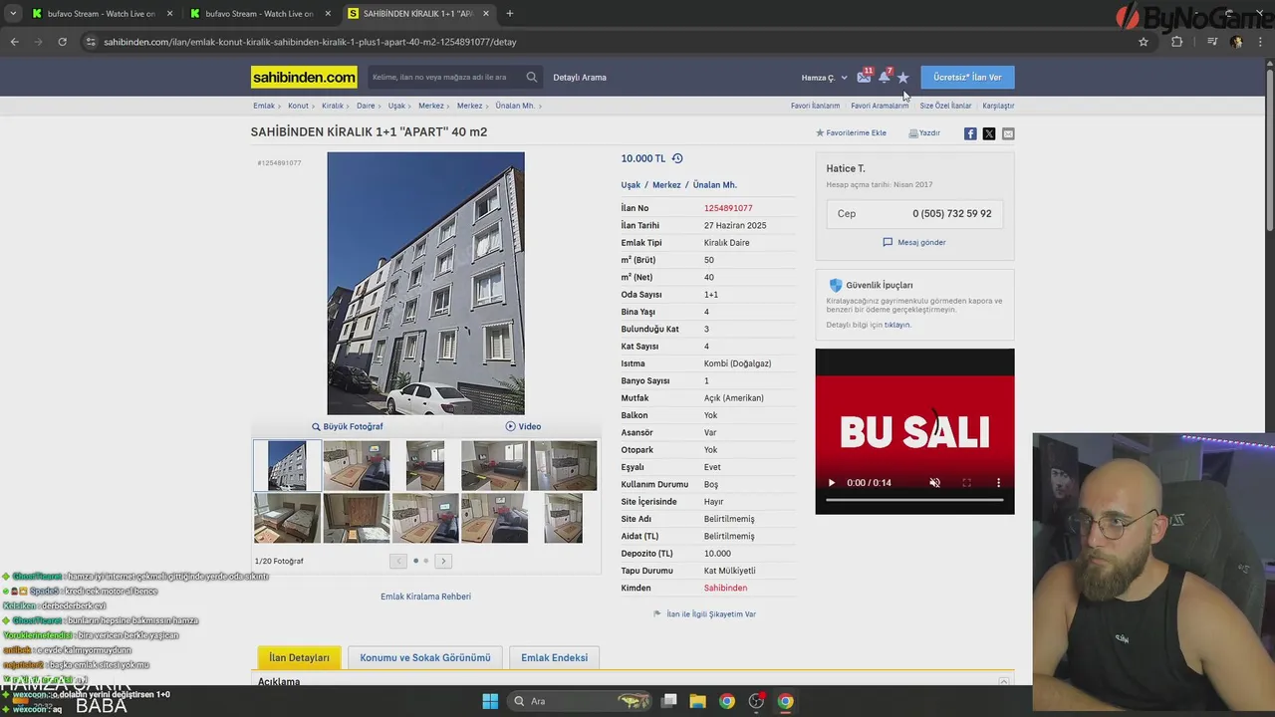Screen dimensions: 1275x717
Task: Share listing via email icon
Action: (1008, 133)
